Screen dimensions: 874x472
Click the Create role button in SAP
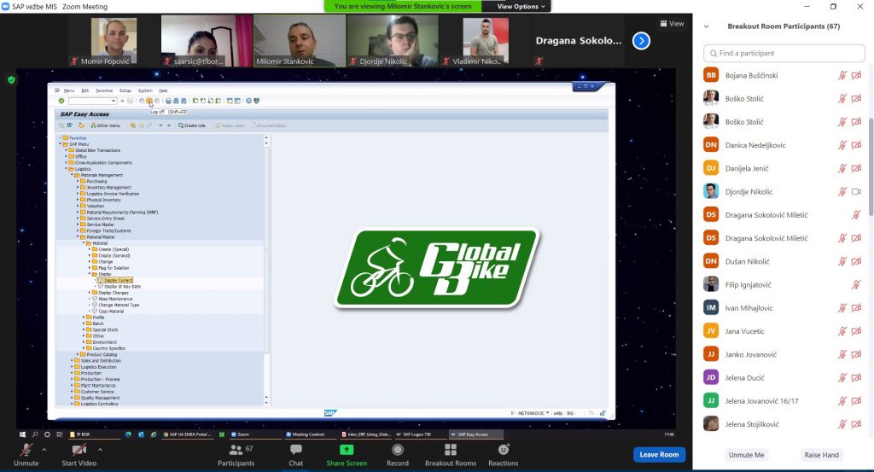pyautogui.click(x=192, y=125)
